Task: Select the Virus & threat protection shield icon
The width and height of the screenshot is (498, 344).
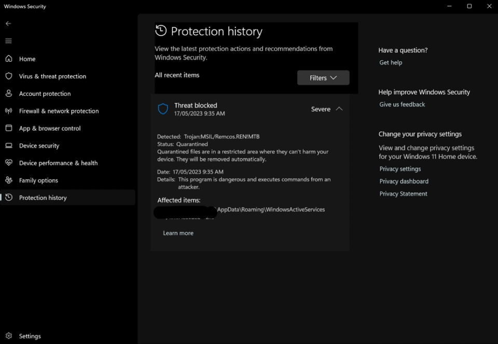Action: click(x=9, y=76)
